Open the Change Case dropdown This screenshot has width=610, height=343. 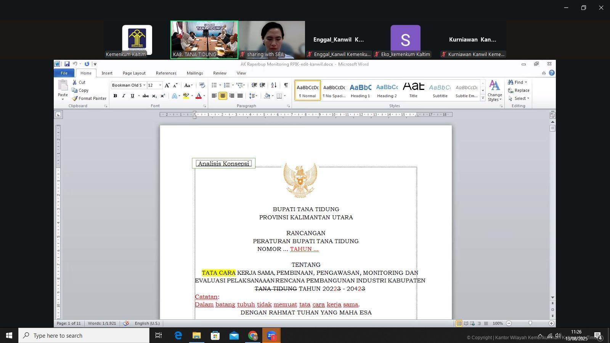(188, 85)
